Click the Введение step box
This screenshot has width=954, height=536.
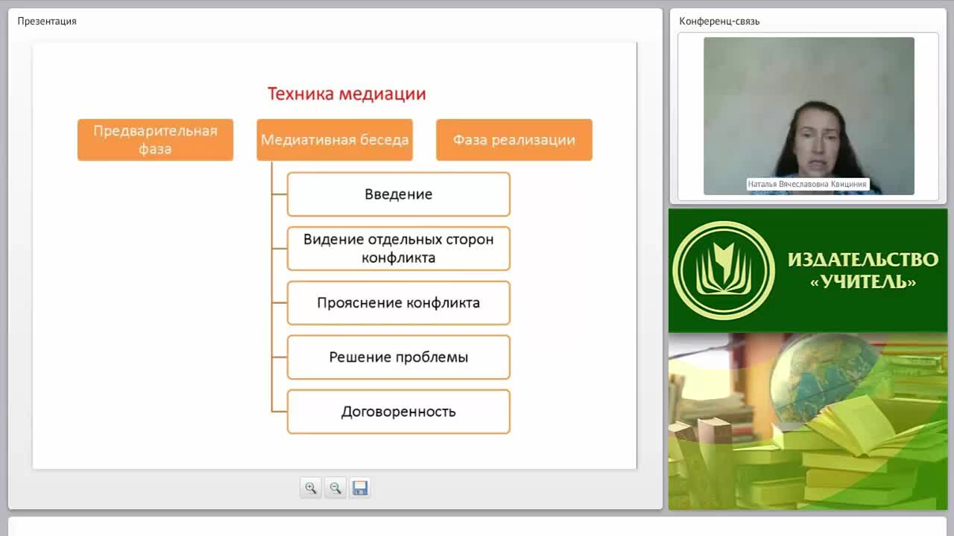(399, 194)
